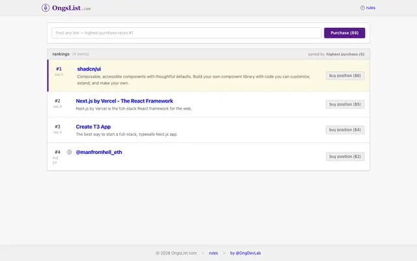This screenshot has width=417, height=261.
Task: Open the rules link in the header
Action: 371,8
